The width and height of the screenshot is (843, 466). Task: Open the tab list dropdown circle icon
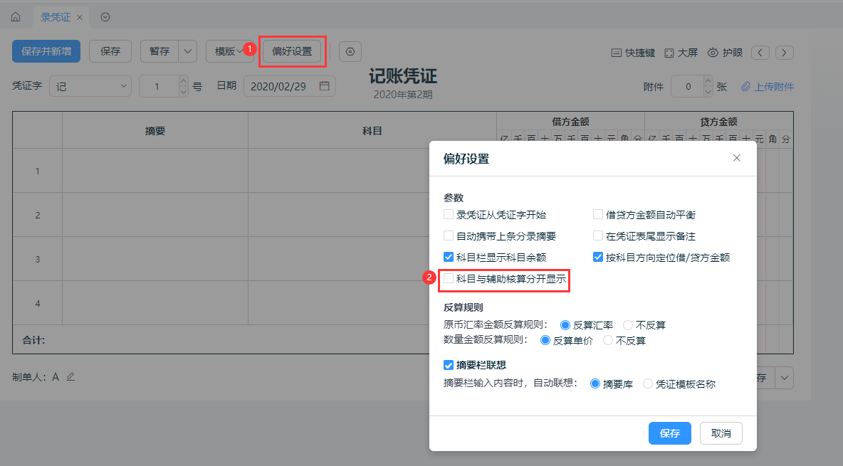coord(105,17)
